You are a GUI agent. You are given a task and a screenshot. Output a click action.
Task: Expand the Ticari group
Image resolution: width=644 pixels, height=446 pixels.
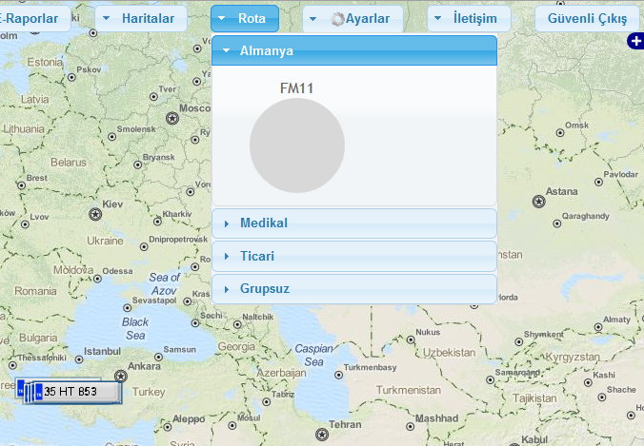click(x=354, y=256)
